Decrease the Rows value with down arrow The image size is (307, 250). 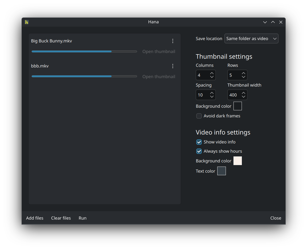pos(244,77)
